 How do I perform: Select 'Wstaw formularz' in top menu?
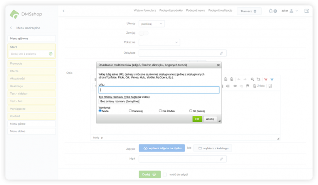point(145,10)
